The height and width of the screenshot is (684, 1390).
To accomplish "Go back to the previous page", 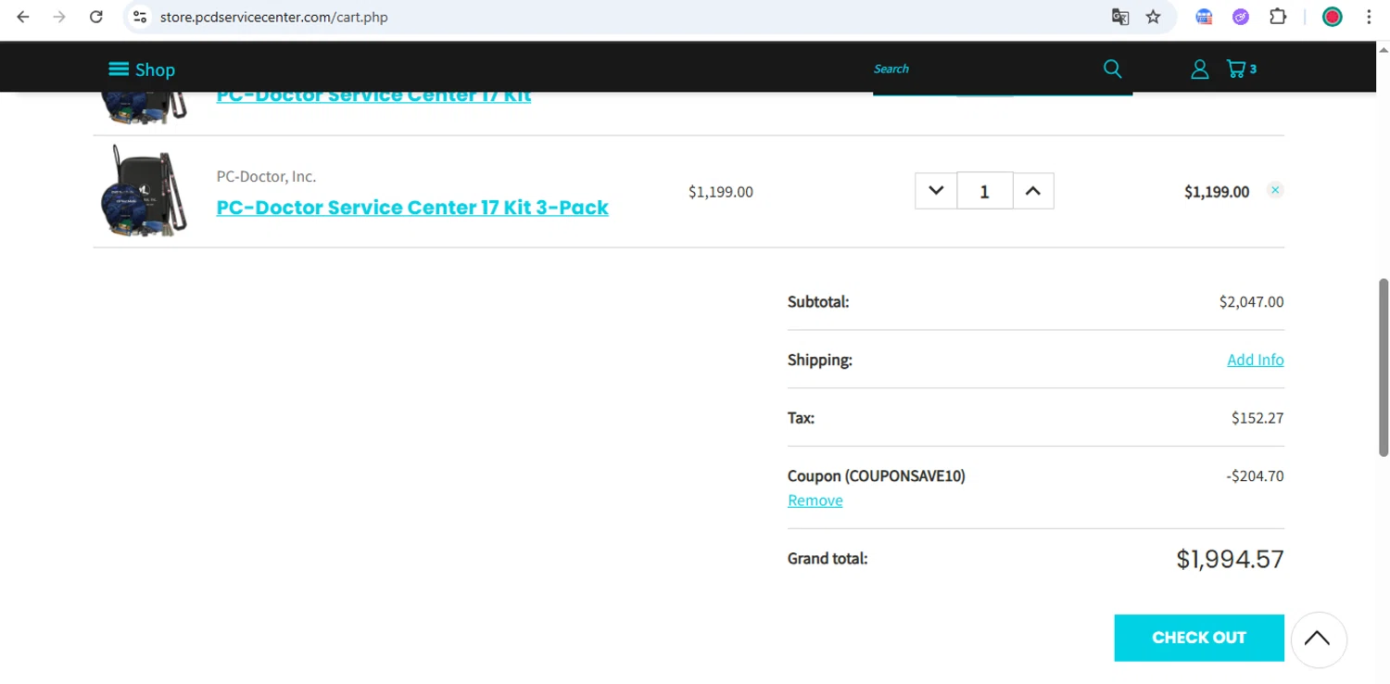I will (23, 17).
